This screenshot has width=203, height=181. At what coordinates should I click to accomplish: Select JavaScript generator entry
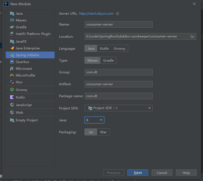click(30, 105)
